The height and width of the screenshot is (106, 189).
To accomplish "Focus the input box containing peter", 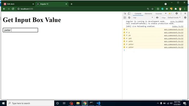I will coord(20,30).
